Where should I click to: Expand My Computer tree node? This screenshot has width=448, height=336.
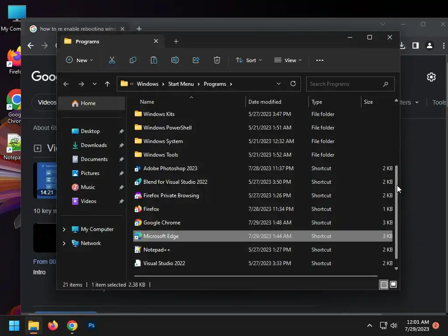point(64,229)
